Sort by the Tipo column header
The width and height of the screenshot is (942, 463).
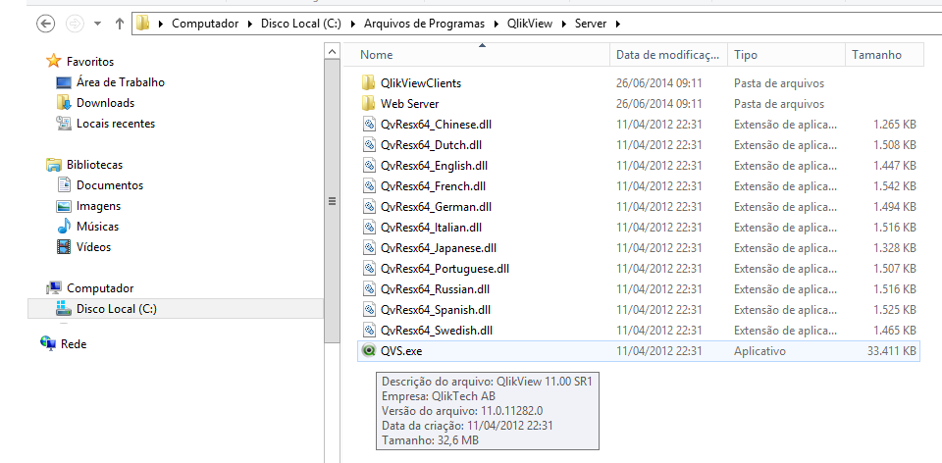pos(786,55)
